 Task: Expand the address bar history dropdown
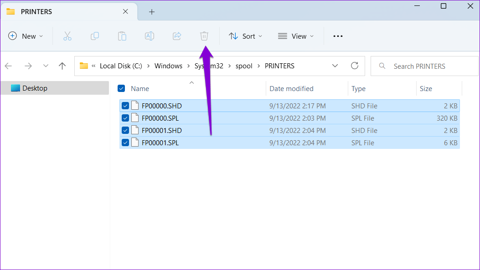(335, 66)
